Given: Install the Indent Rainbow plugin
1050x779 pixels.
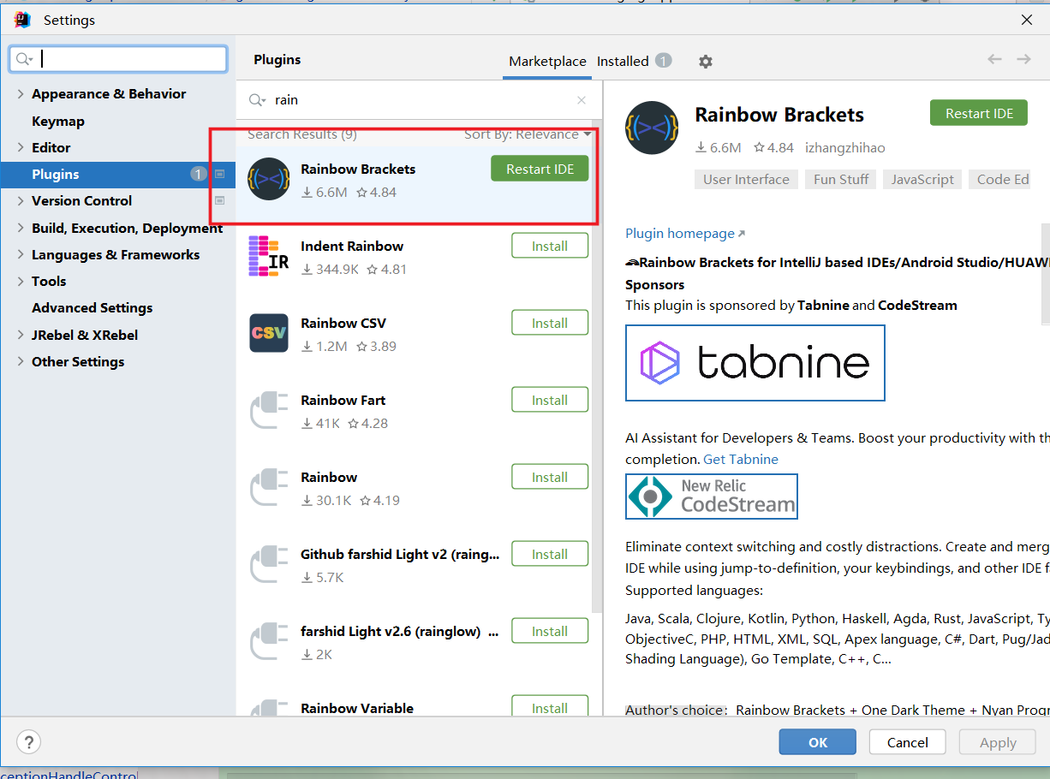Looking at the screenshot, I should coord(550,246).
